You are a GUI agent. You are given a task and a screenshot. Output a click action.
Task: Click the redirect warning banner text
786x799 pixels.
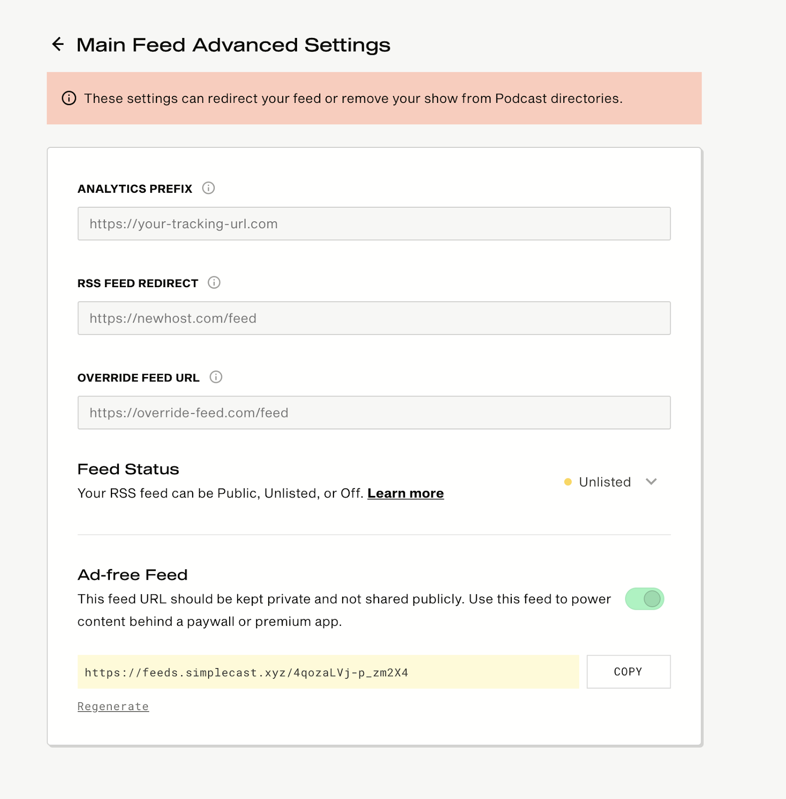[x=353, y=98]
